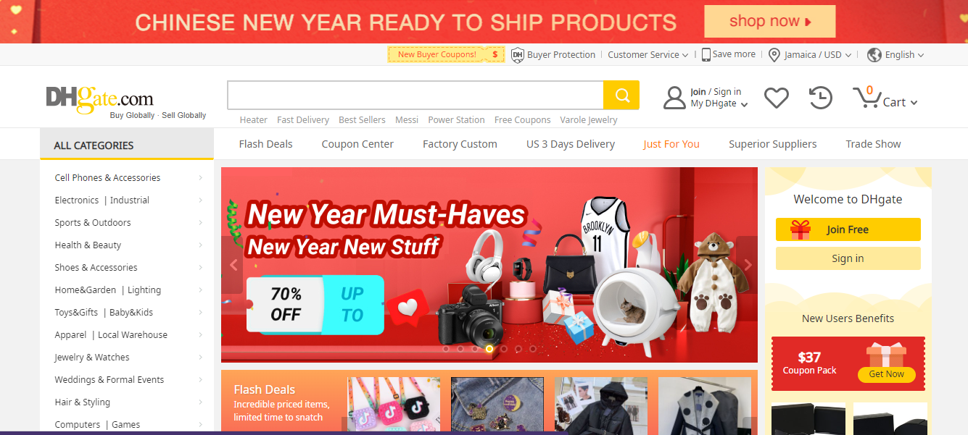This screenshot has height=435, width=968.
Task: Open the browsing history clock icon
Action: tap(820, 98)
